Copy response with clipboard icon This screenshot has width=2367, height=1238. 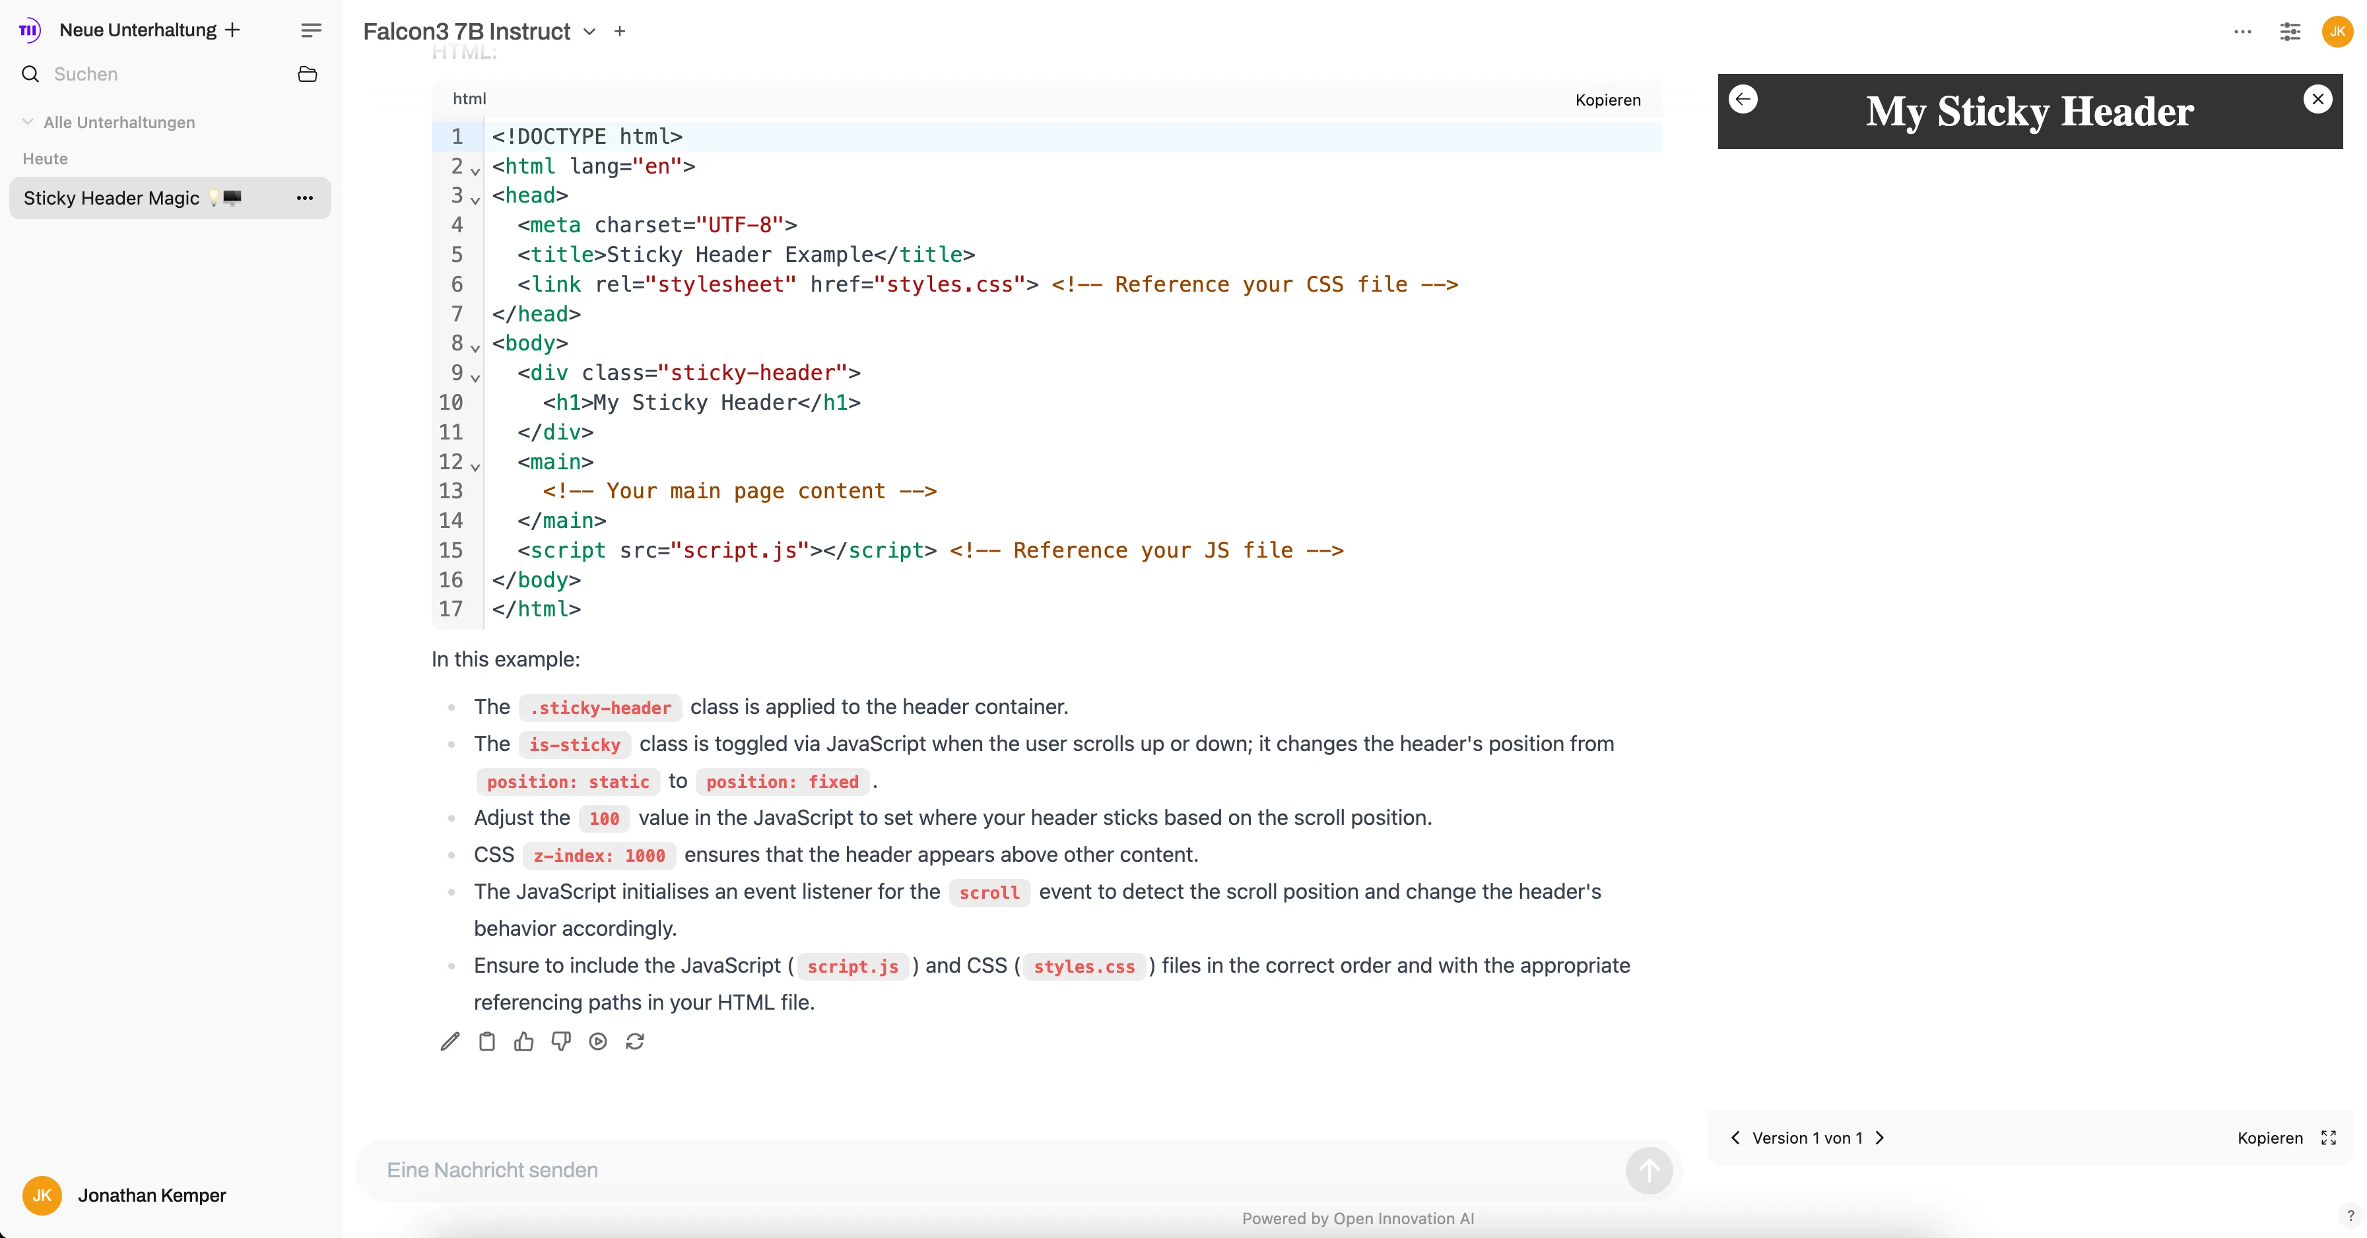coord(487,1041)
